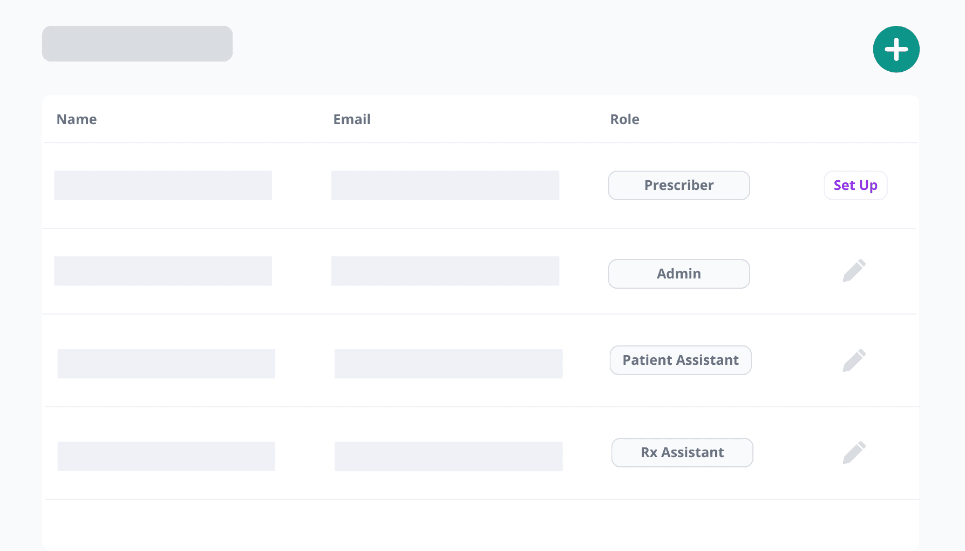This screenshot has width=965, height=551.
Task: Click the edit pencil in the Admin row
Action: (x=854, y=271)
